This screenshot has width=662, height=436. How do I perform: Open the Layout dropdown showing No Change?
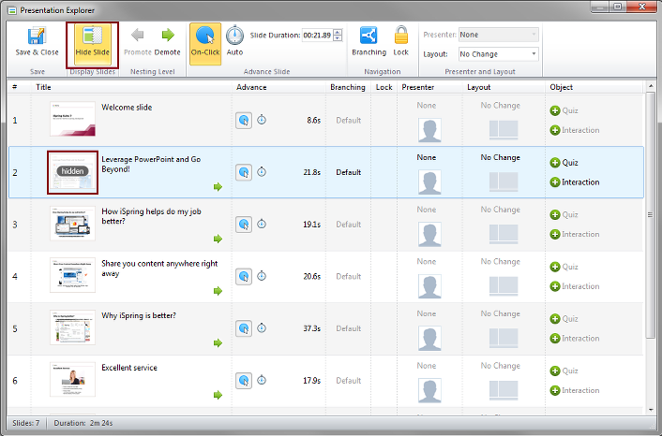point(499,54)
